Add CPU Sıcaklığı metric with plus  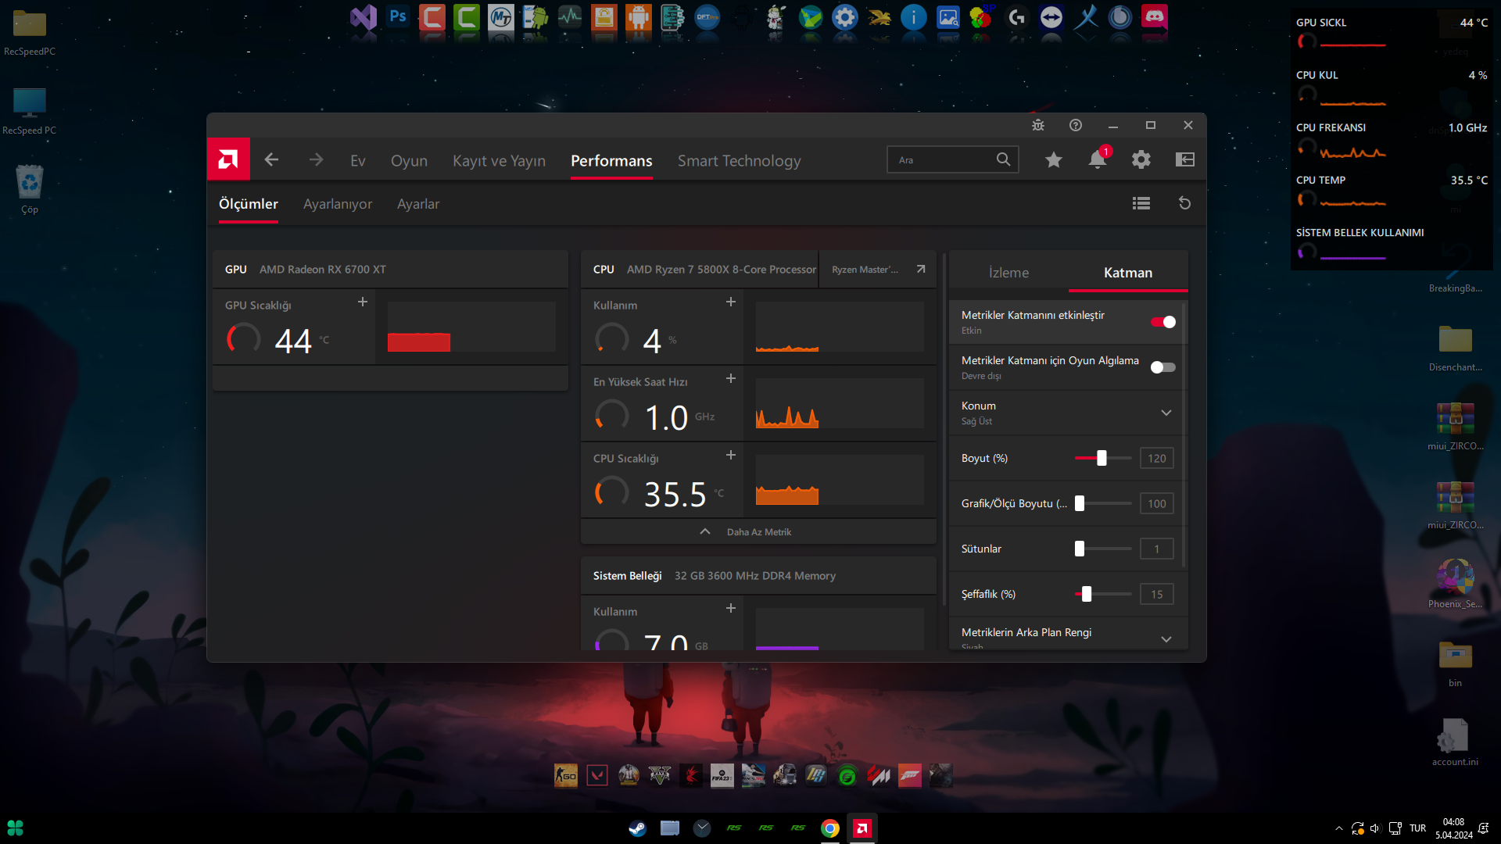click(x=731, y=455)
